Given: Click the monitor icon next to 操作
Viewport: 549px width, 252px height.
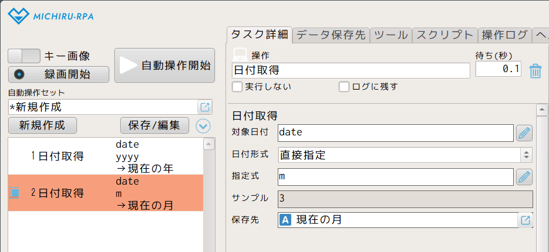Looking at the screenshot, I should tap(240, 55).
